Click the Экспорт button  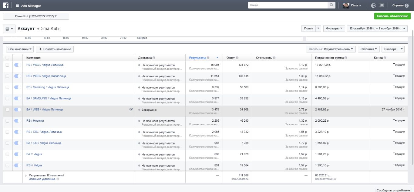[390, 49]
